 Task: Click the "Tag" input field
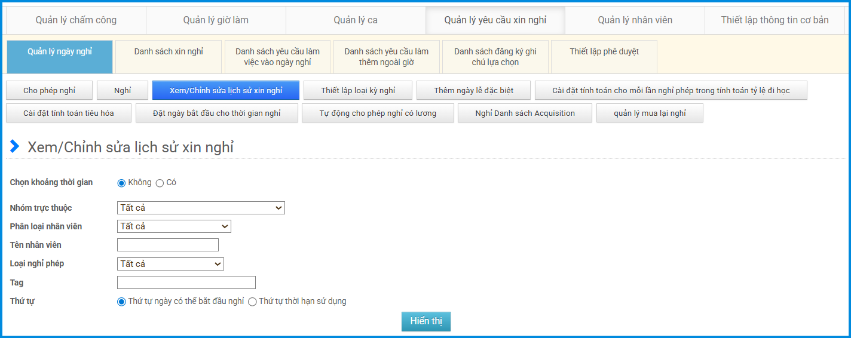coord(186,282)
